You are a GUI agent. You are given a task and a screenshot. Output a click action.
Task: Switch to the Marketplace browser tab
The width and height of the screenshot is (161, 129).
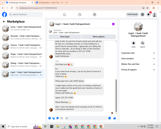point(49,3)
